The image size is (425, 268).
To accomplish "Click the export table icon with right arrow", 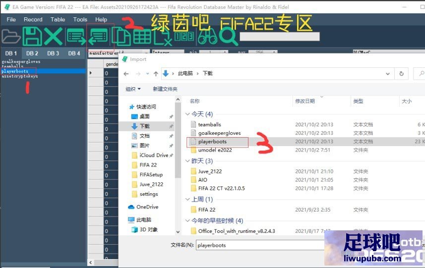I will coord(76,37).
